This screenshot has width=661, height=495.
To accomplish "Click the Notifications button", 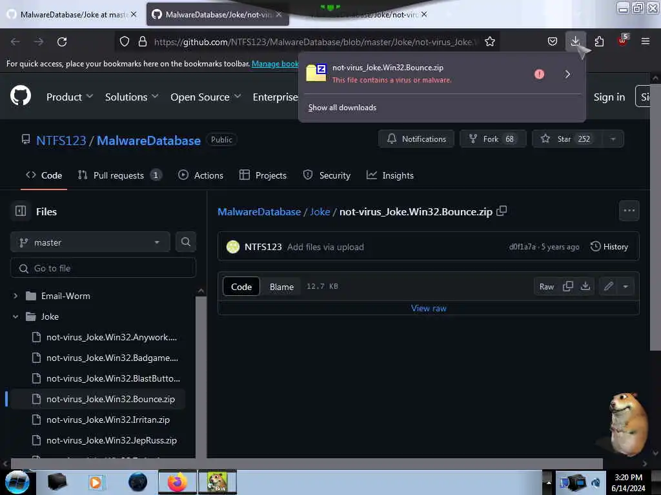I will point(416,139).
